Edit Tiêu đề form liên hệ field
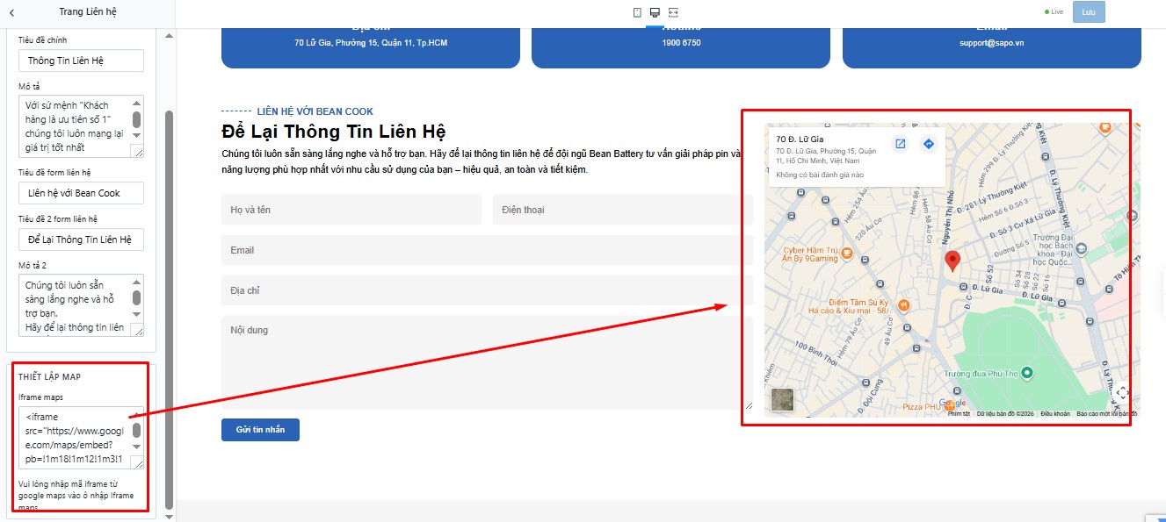The width and height of the screenshot is (1166, 522). (x=81, y=193)
